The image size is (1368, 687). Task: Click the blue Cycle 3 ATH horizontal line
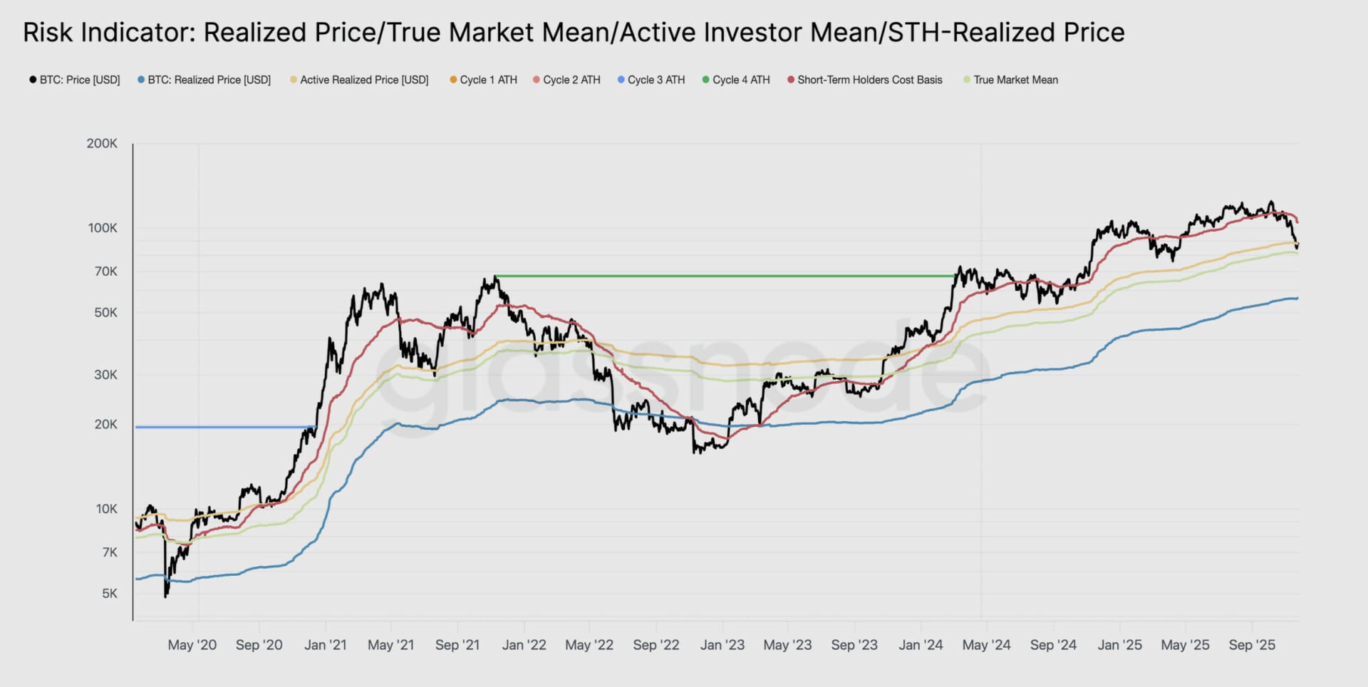click(x=224, y=427)
